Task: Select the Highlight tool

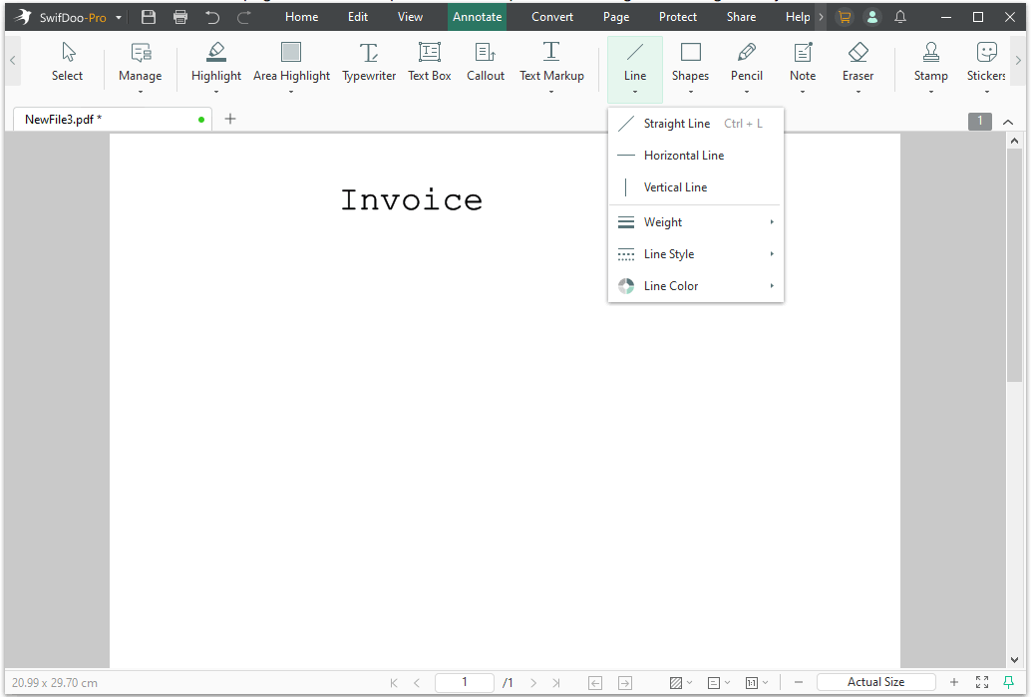Action: click(216, 63)
